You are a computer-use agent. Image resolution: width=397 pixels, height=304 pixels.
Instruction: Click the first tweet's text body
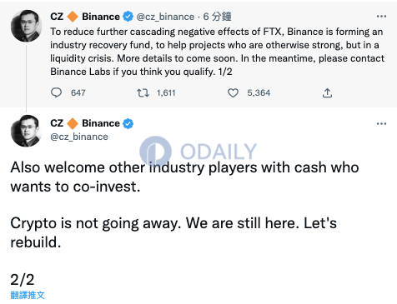pyautogui.click(x=218, y=52)
